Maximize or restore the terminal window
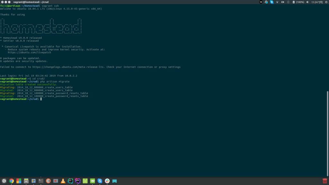 (9, 2)
